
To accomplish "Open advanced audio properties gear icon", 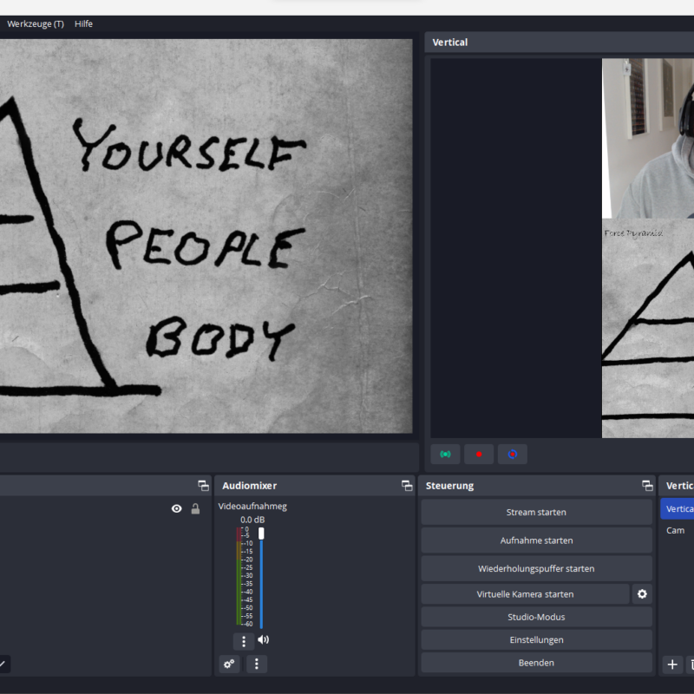I will coord(229,664).
